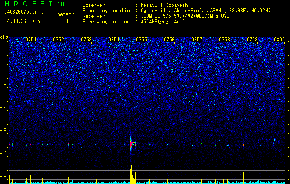This screenshot has height=184, width=290.
Task: Click the 1.1 kHz axis tick label
Action: (x=4, y=60)
